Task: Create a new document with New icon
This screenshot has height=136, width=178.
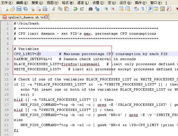Action: [6, 9]
